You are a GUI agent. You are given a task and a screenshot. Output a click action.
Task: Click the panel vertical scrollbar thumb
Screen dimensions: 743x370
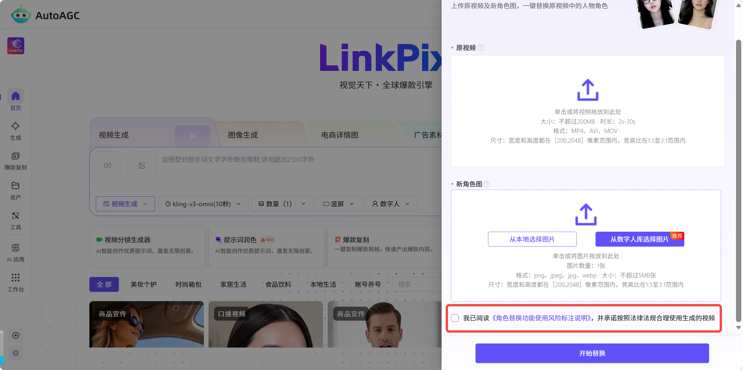pos(739,181)
